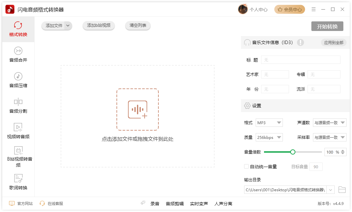
Task: Expand the 质量 256kbps quality dropdown
Action: click(x=269, y=137)
